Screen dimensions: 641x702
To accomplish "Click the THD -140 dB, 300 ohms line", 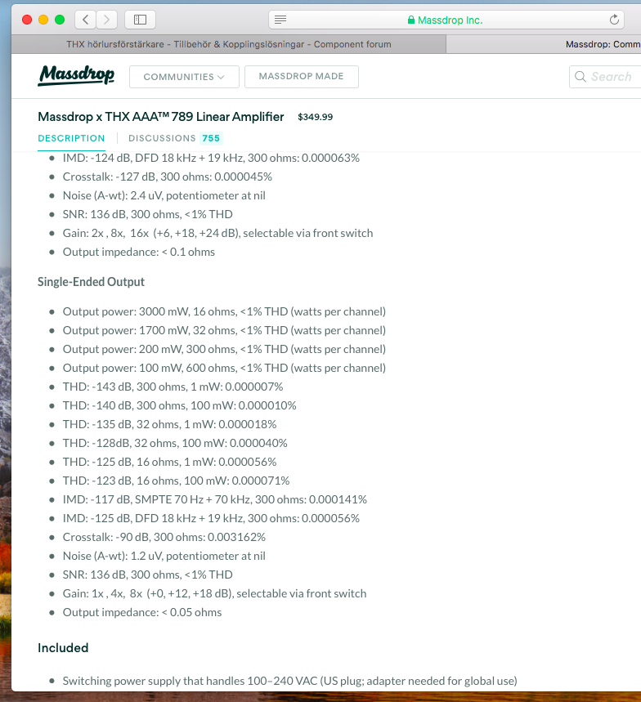I will tap(180, 405).
